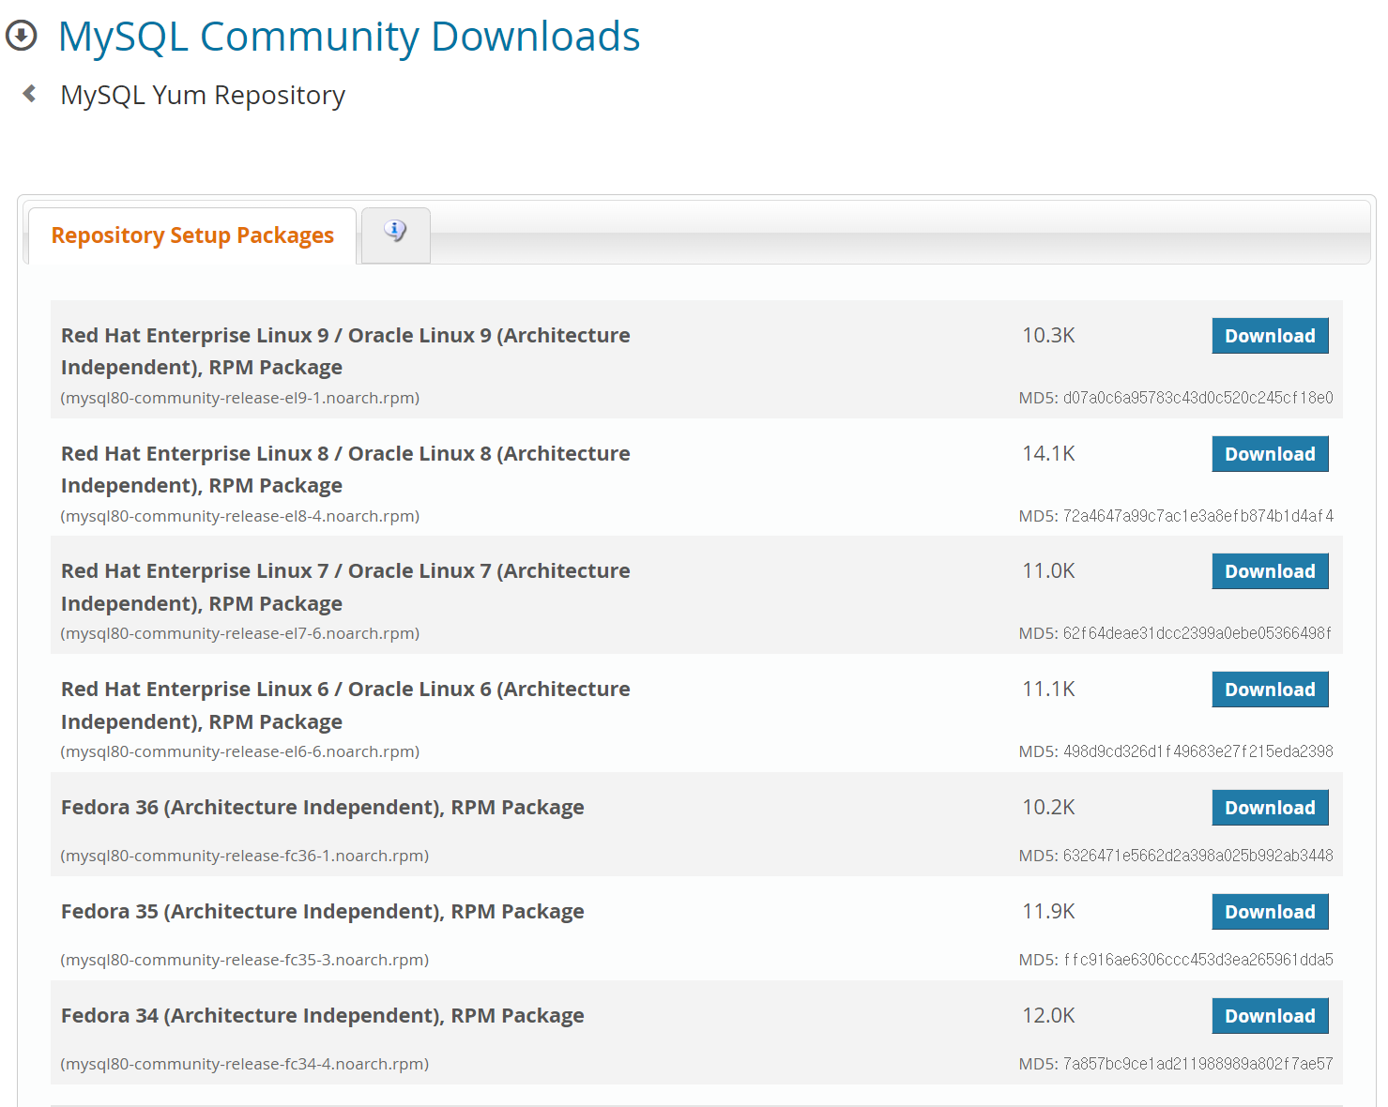This screenshot has height=1107, width=1388.
Task: Download the Fedora 34 RPM package
Action: coord(1270,1016)
